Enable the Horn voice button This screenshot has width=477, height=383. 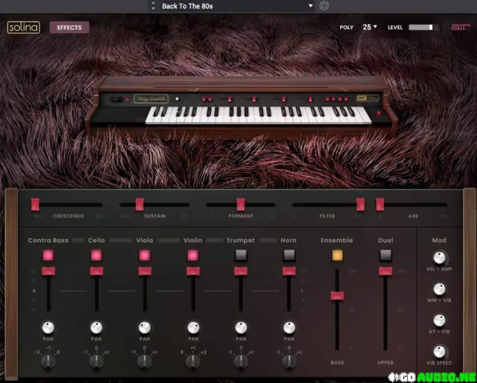[289, 255]
